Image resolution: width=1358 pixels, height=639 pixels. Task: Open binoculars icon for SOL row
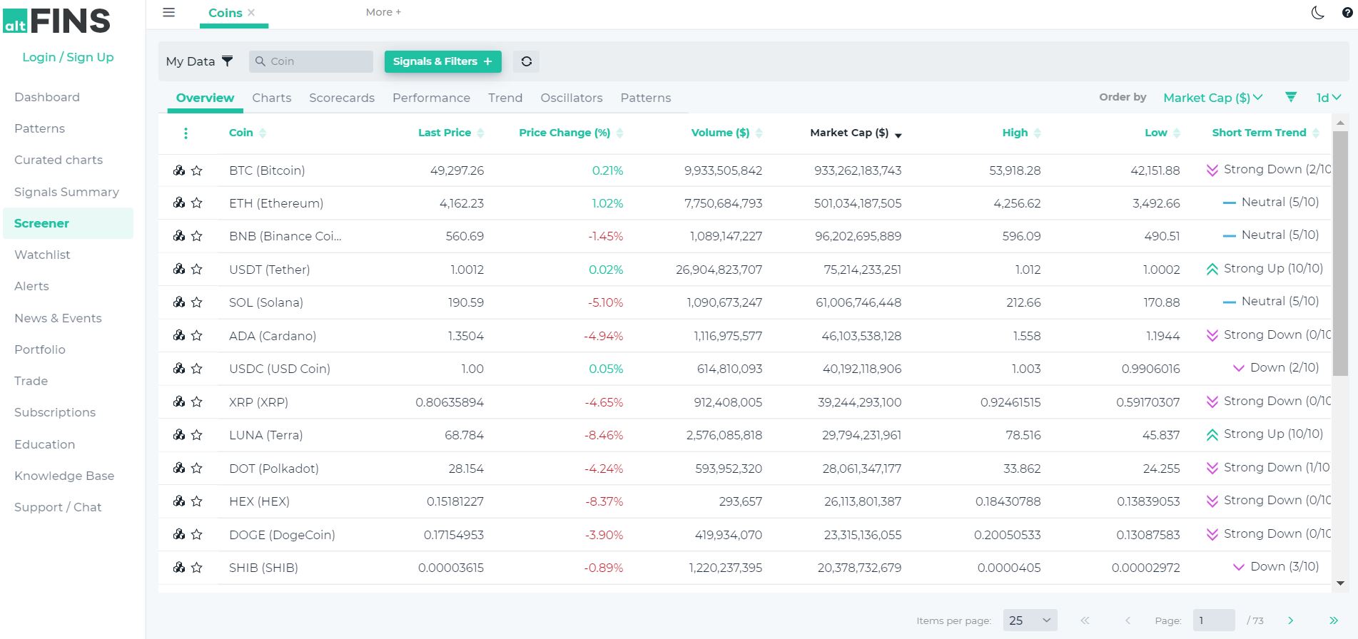click(179, 302)
